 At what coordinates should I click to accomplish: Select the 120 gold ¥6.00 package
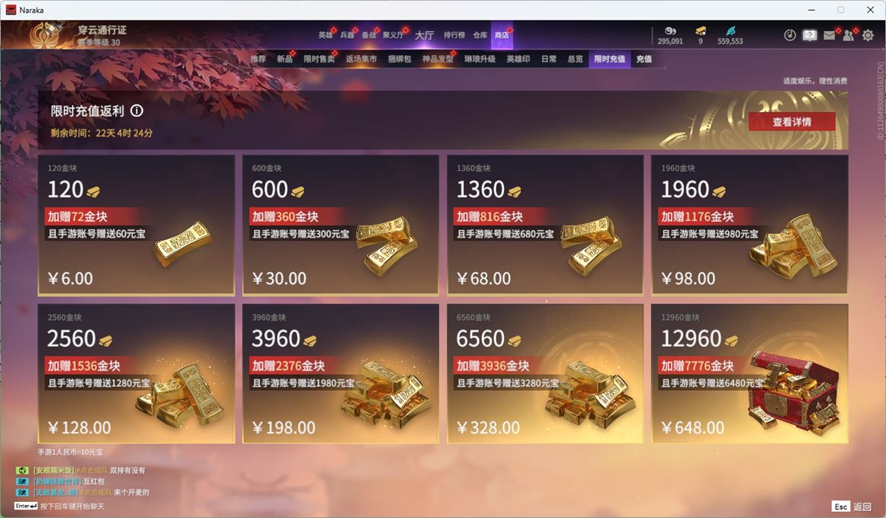[x=136, y=225]
